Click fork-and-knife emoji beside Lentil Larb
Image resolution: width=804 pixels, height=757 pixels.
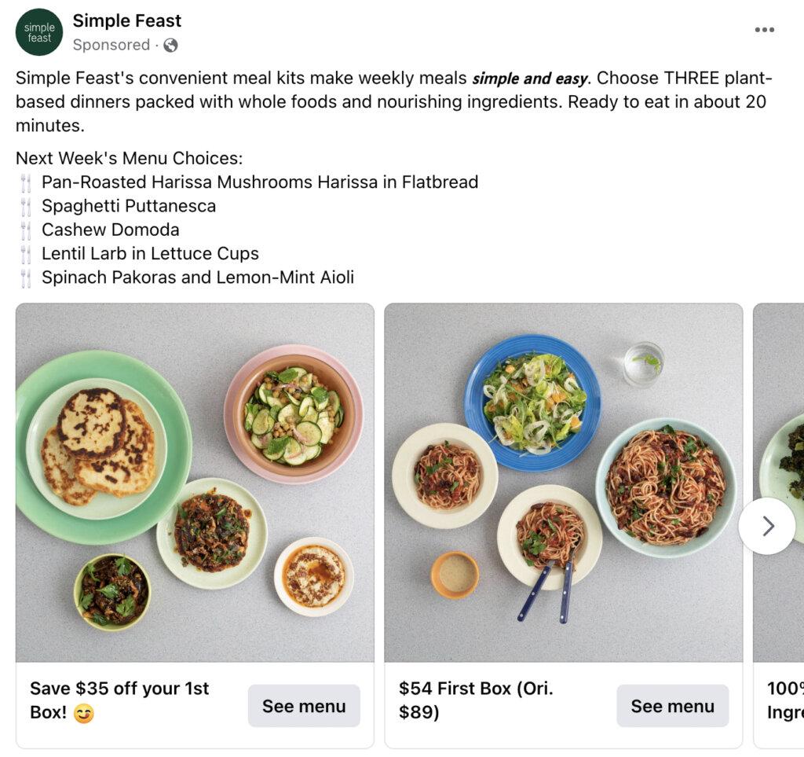(26, 254)
